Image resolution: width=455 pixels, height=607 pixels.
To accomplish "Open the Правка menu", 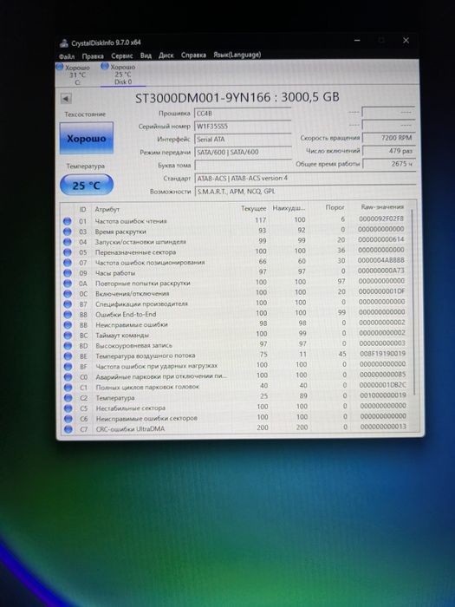I will pyautogui.click(x=93, y=56).
